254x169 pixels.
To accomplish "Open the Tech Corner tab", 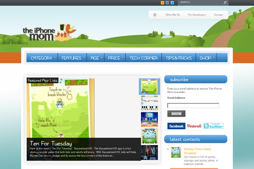I will [x=144, y=58].
